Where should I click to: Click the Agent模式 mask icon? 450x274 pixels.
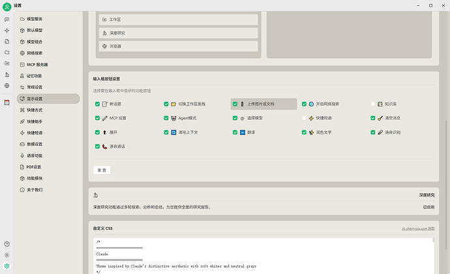(173, 118)
